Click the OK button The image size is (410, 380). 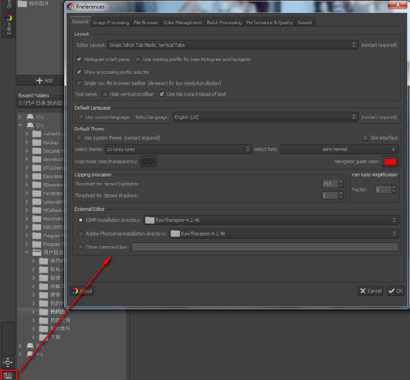click(395, 291)
